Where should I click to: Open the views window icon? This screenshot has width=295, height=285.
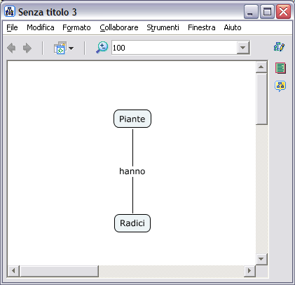(x=60, y=48)
